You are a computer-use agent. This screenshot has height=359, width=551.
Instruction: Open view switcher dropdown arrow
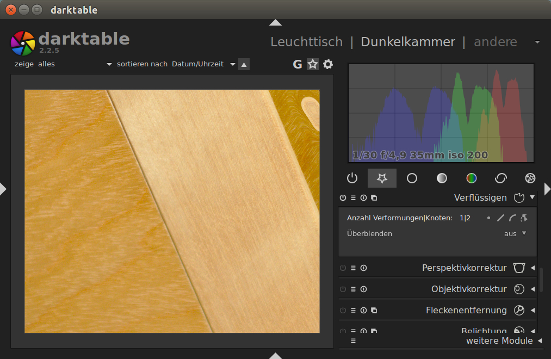537,42
